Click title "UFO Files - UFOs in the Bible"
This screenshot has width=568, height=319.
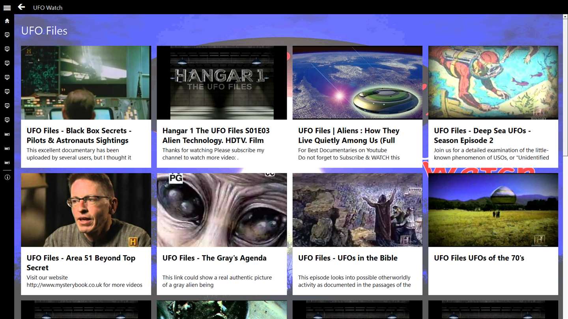click(348, 258)
